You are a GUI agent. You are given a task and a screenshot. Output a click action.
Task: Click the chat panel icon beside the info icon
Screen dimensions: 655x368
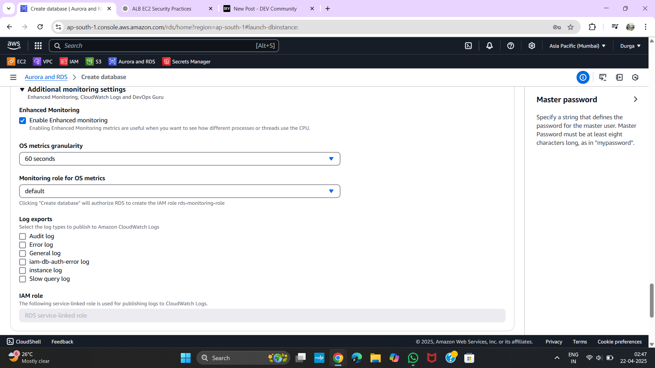tap(603, 77)
